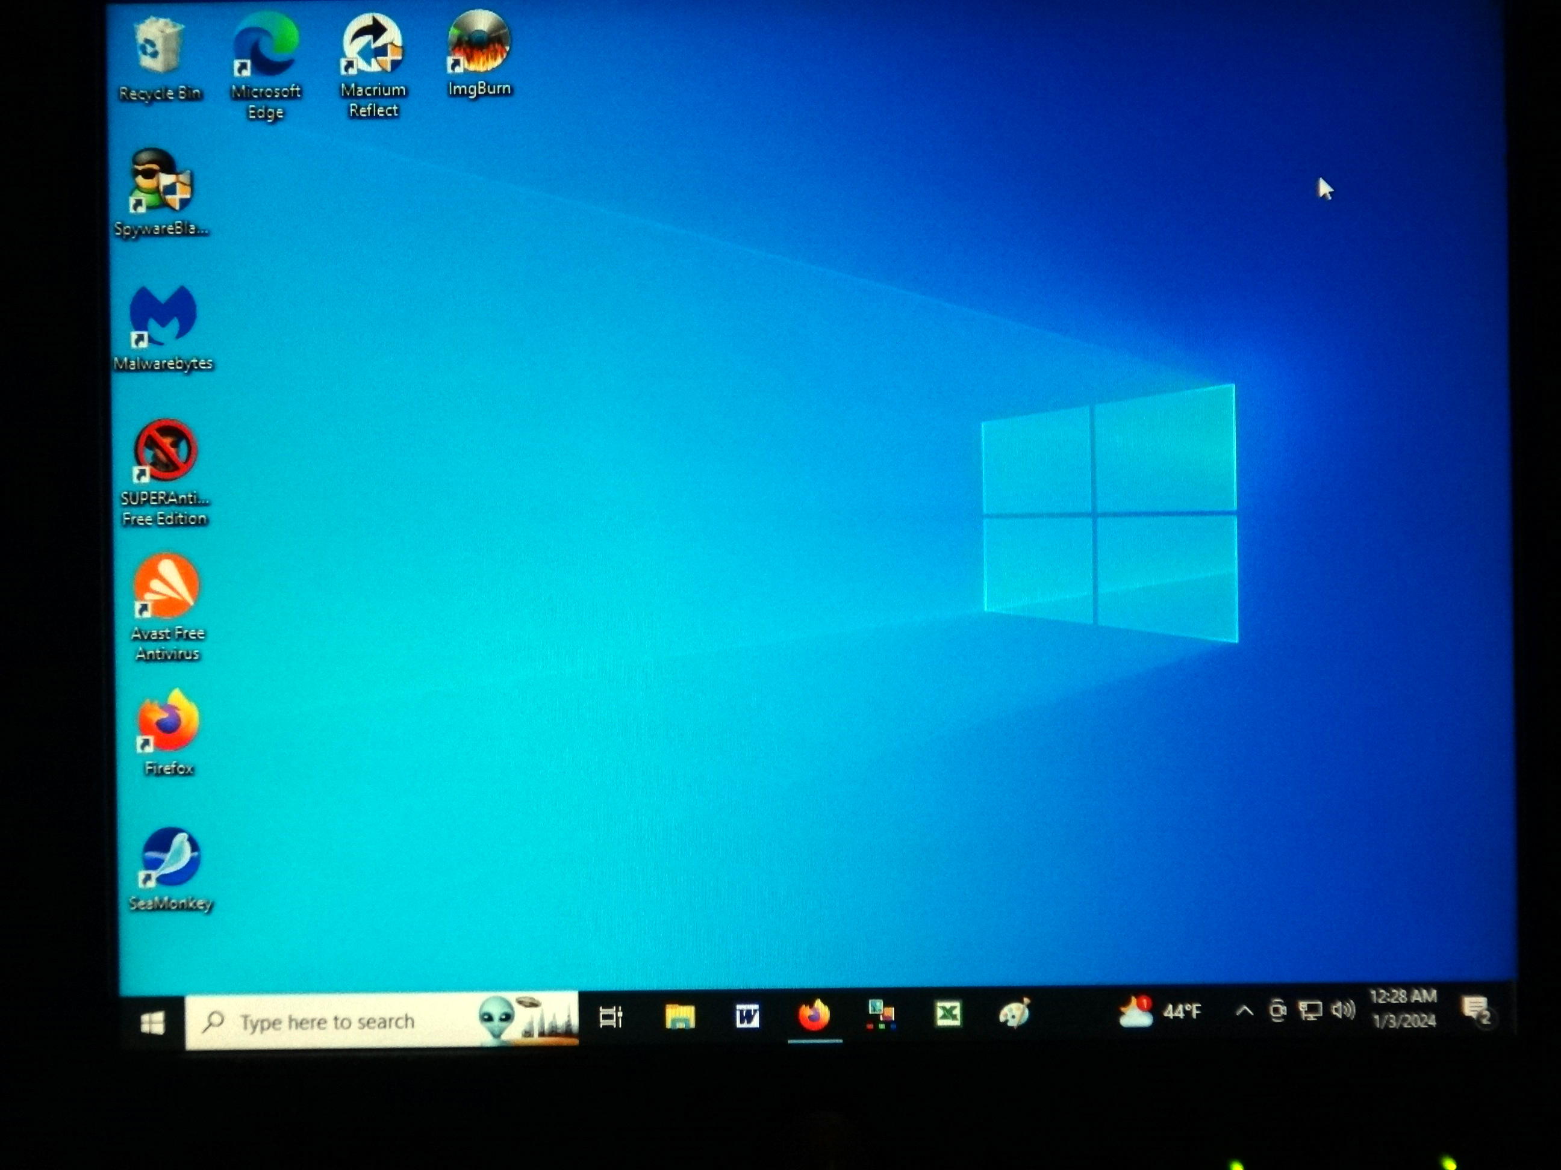Viewport: 1561px width, 1170px height.
Task: Select the Malwarebytes desktop shortcut
Action: 163,328
